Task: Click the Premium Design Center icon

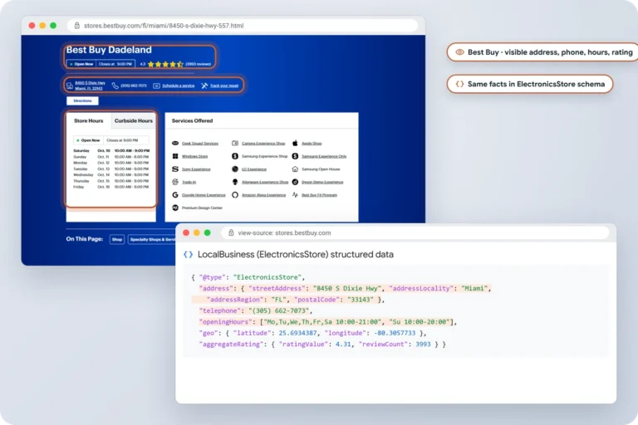Action: pyautogui.click(x=175, y=208)
